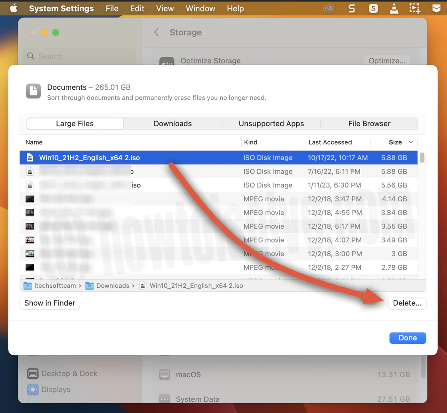447x413 pixels.
Task: Click the 4.14 GB size cell
Action: point(394,199)
